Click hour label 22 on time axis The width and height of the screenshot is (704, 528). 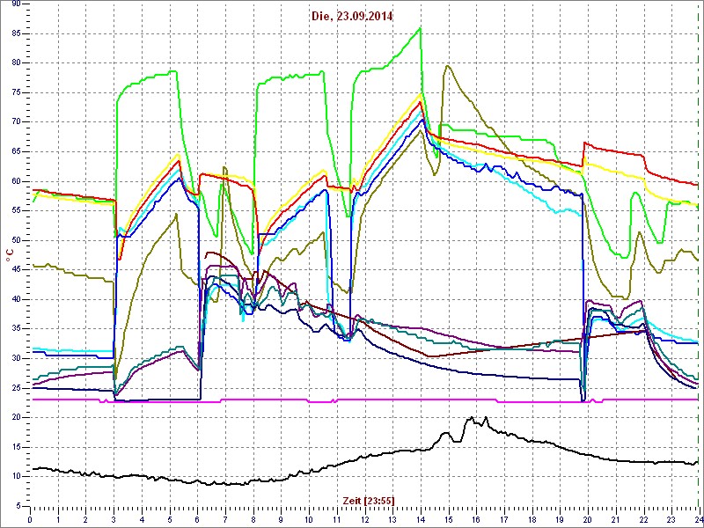[x=642, y=520]
